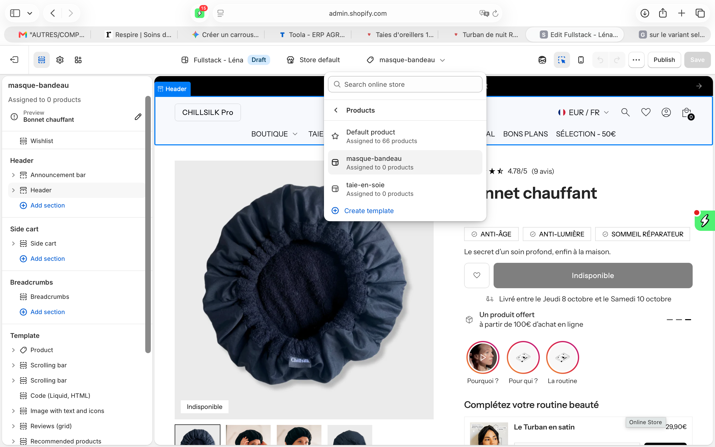
Task: Click the wishlist heart beside Indisponible
Action: tap(477, 275)
